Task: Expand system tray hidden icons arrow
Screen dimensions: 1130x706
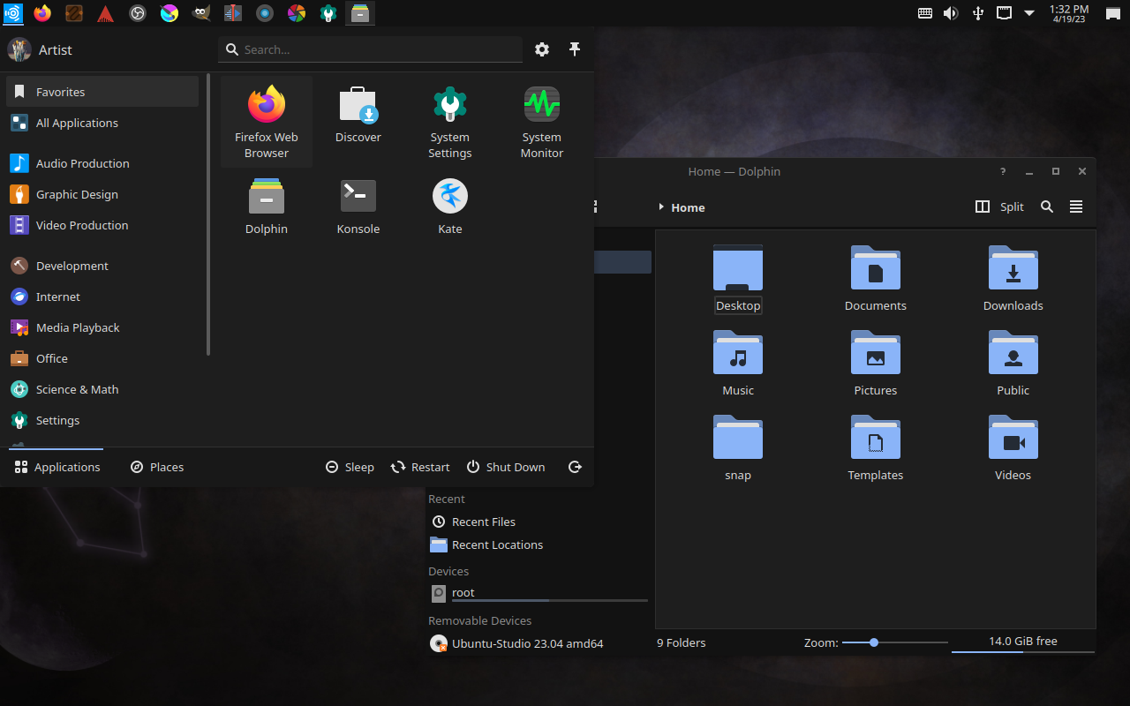Action: point(1029,13)
